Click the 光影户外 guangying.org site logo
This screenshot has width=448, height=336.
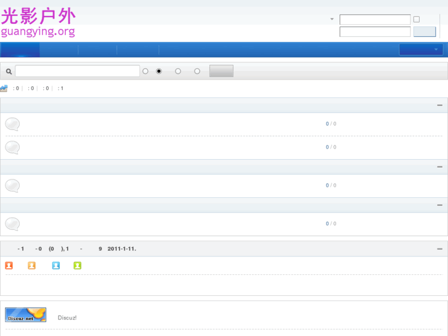[x=38, y=22]
